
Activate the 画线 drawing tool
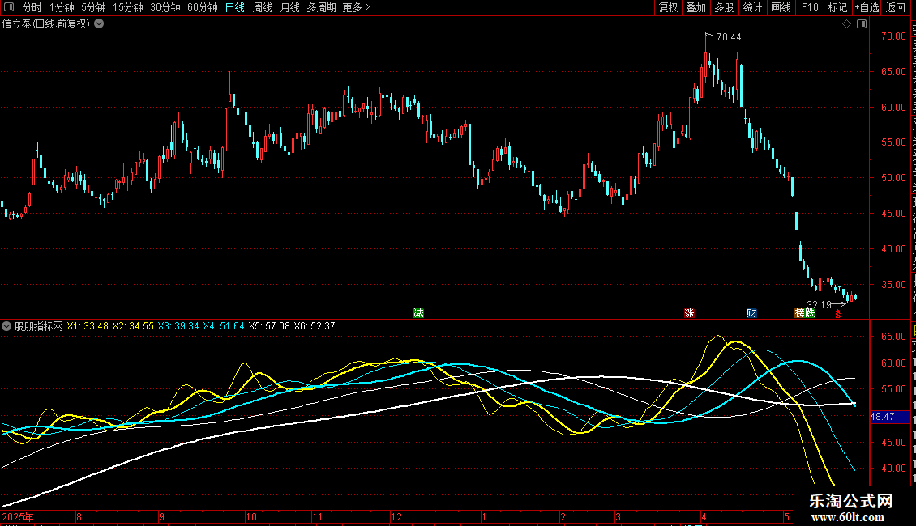[781, 7]
